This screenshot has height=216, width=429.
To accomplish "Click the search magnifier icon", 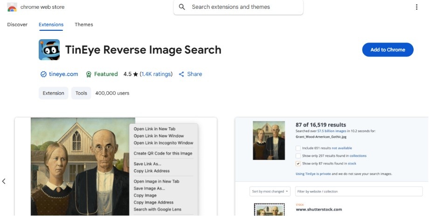I will pos(182,7).
